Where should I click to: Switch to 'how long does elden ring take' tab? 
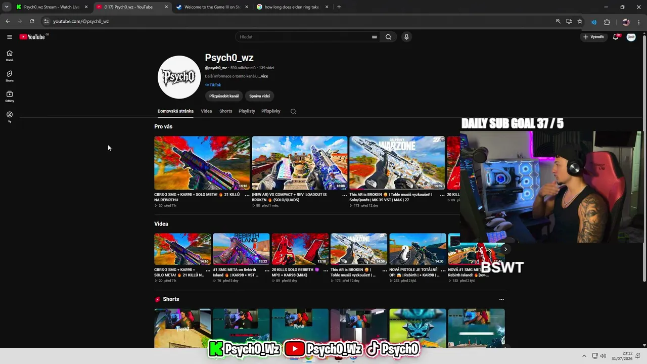[x=293, y=7]
